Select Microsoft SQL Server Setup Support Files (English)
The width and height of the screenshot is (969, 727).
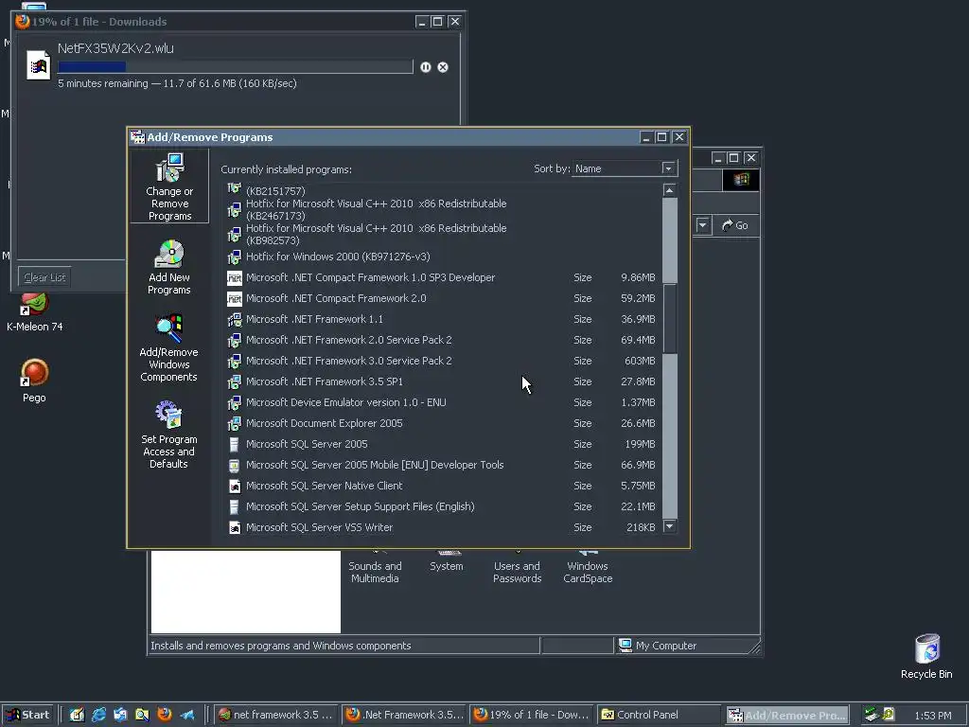pos(442,507)
